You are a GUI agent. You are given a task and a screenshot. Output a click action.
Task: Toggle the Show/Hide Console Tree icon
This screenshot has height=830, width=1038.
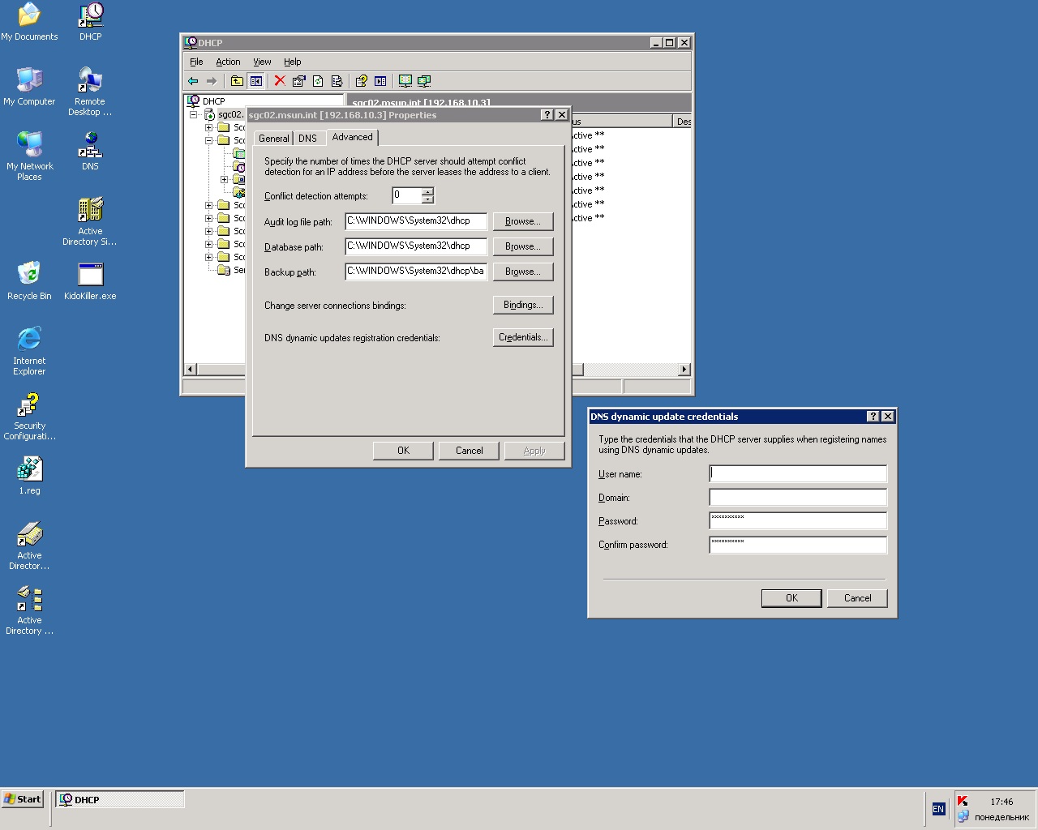click(256, 81)
